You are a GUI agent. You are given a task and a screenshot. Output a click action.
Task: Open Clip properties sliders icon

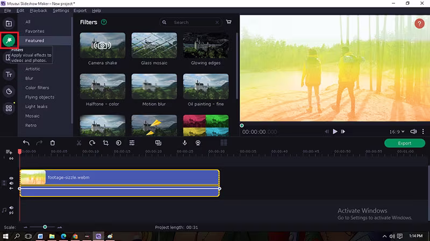pyautogui.click(x=132, y=142)
